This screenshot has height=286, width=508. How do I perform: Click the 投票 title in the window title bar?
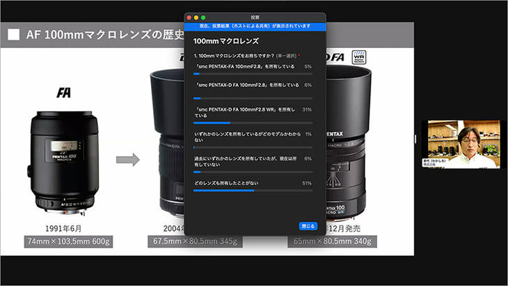[x=254, y=17]
